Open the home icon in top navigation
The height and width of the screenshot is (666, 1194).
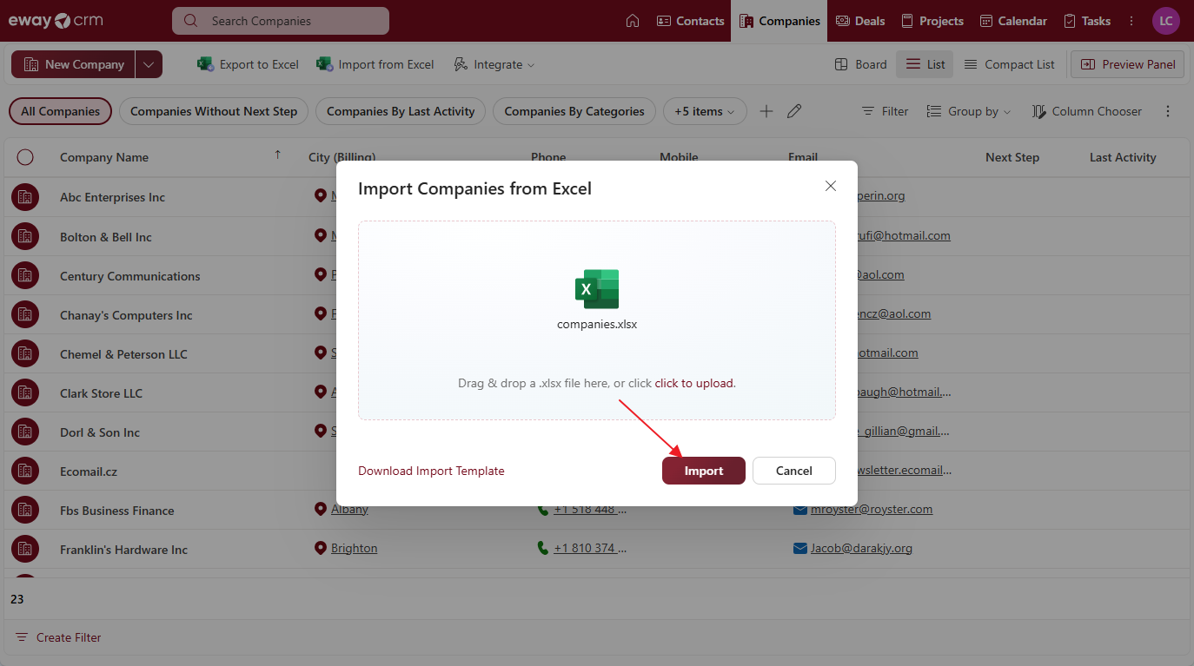pyautogui.click(x=633, y=21)
